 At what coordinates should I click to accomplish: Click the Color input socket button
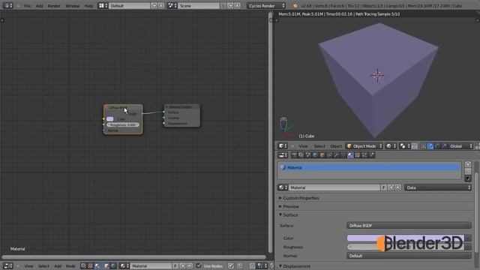point(468,238)
